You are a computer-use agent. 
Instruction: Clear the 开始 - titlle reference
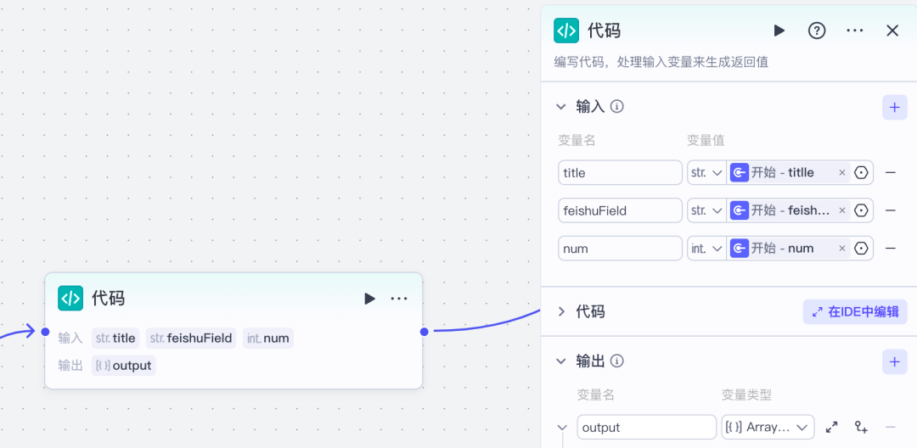click(x=842, y=172)
